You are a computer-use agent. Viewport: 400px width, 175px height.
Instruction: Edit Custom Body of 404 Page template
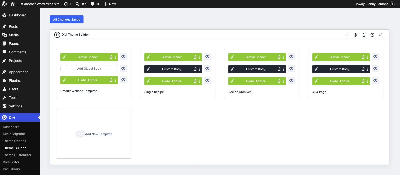[316, 69]
